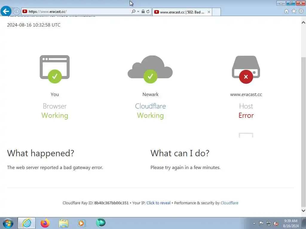The image size is (306, 229).
Task: Open Favorites star icon
Action: [294, 11]
